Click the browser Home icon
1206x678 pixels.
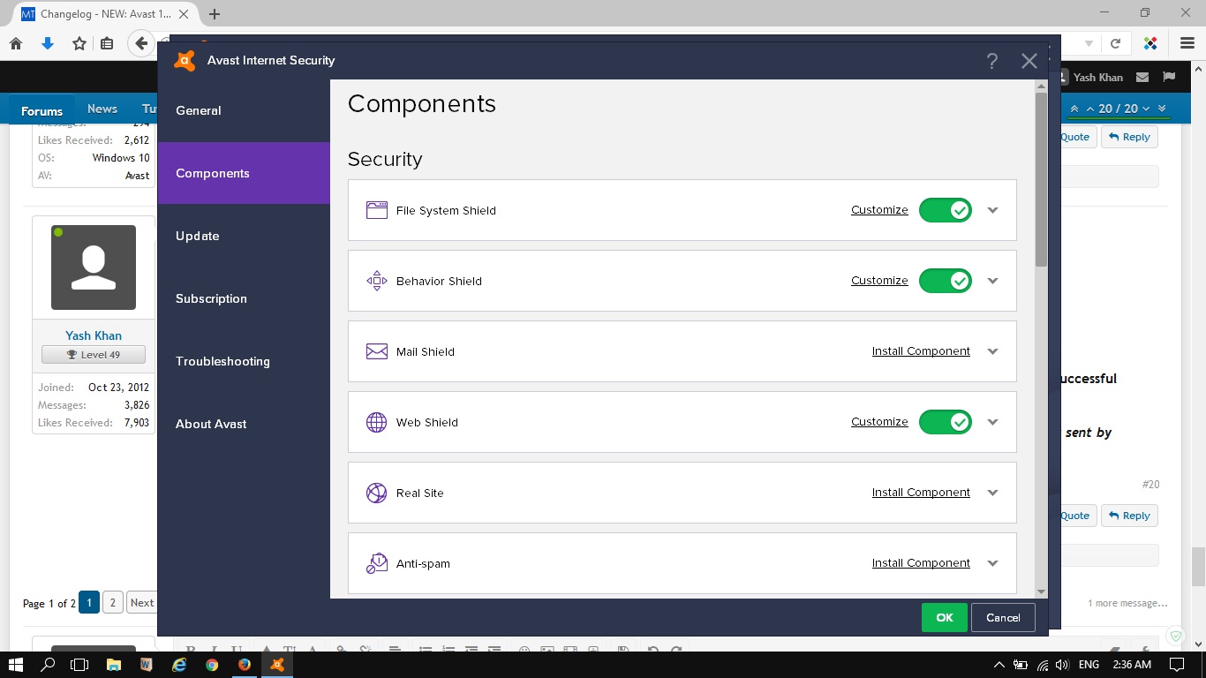[16, 43]
